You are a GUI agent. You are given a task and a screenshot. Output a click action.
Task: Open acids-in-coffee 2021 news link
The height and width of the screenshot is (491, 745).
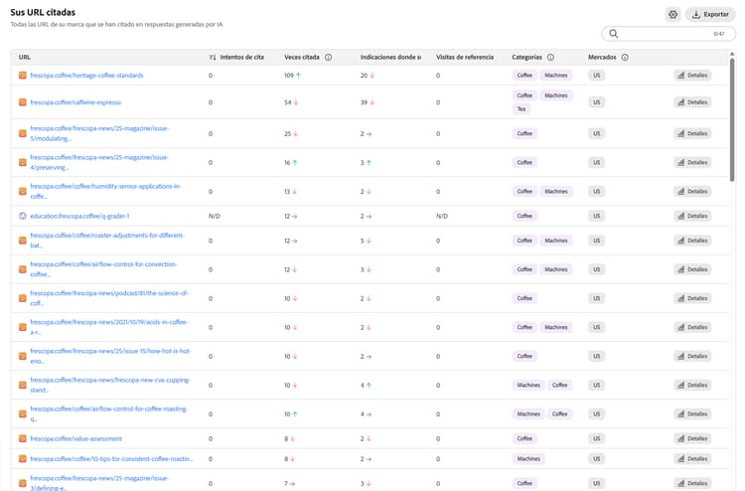[x=109, y=327]
